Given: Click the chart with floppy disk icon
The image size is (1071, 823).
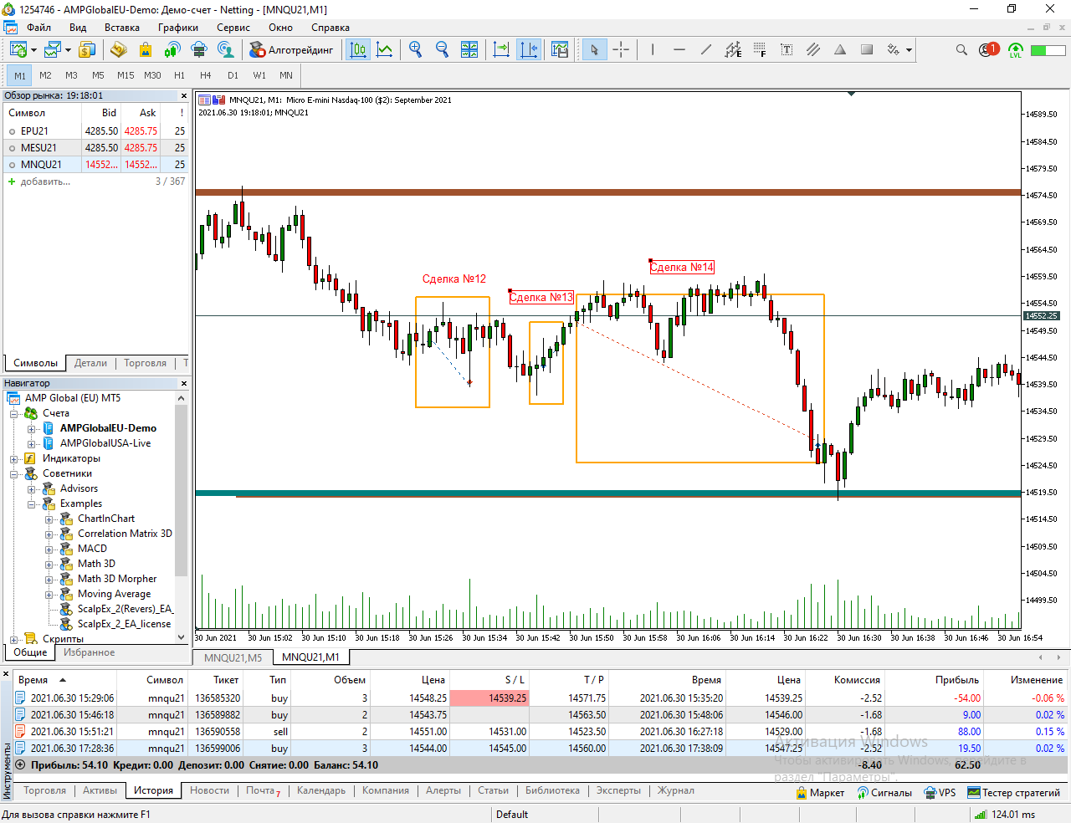Looking at the screenshot, I should (x=560, y=50).
